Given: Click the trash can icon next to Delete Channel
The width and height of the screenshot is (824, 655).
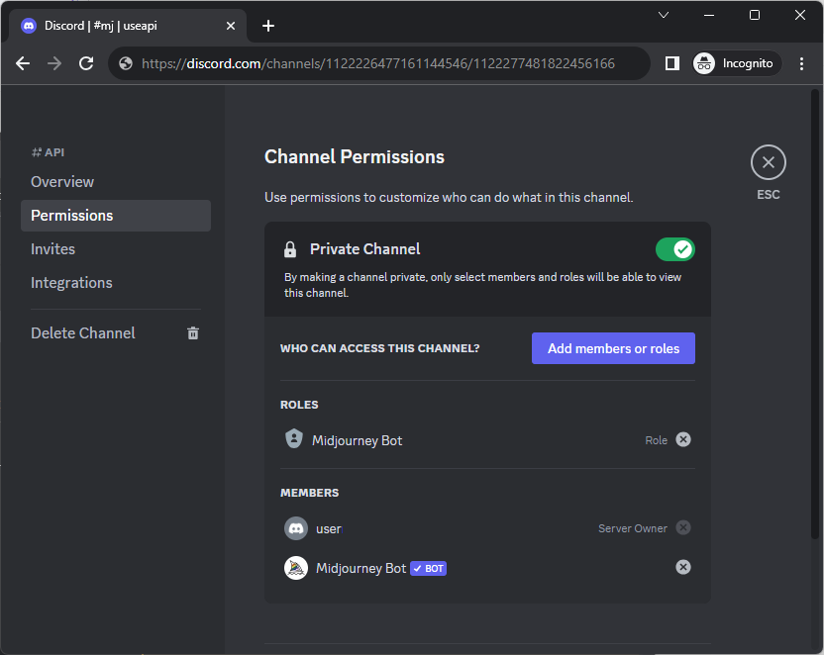Looking at the screenshot, I should coord(193,333).
